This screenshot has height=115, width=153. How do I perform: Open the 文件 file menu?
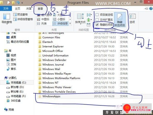(6, 9)
